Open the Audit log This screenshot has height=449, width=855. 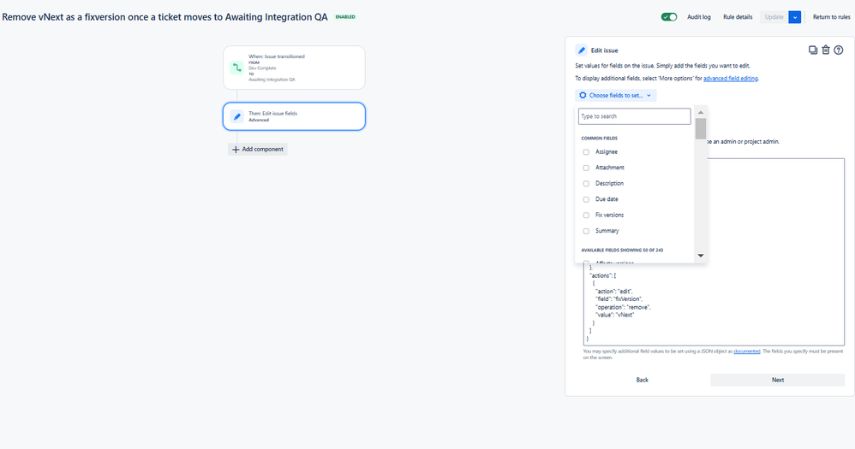coord(698,17)
